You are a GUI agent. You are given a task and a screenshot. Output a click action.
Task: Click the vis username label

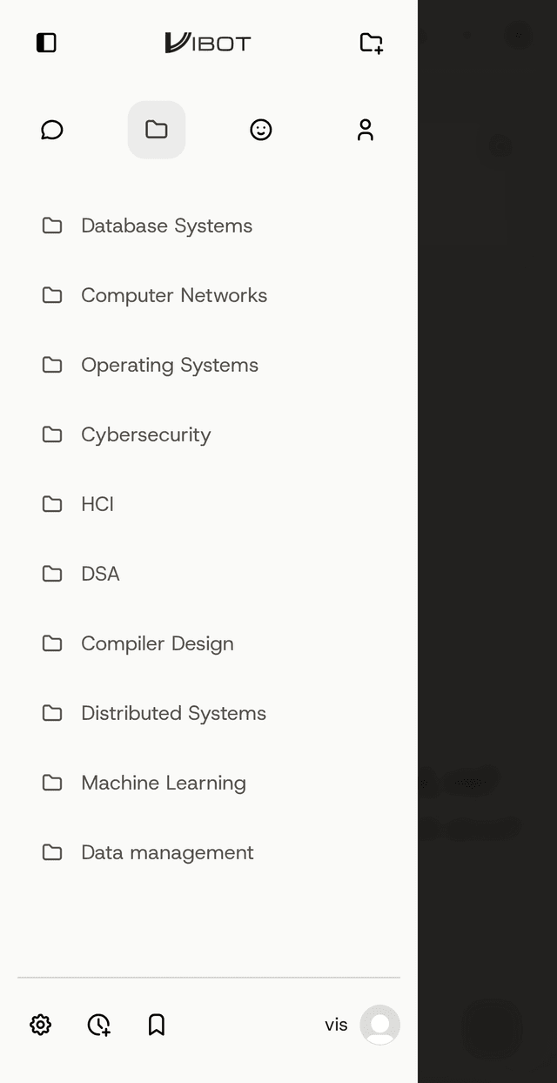click(x=335, y=1025)
